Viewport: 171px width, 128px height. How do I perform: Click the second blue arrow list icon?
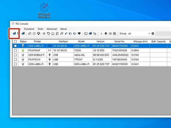(75, 33)
